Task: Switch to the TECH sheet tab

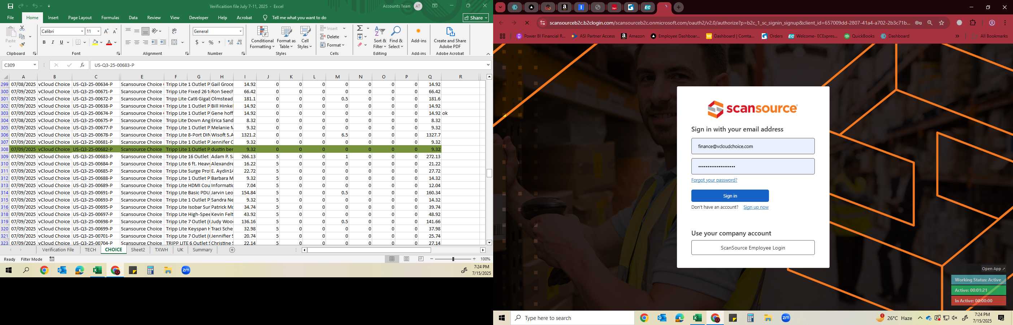Action: click(x=90, y=250)
